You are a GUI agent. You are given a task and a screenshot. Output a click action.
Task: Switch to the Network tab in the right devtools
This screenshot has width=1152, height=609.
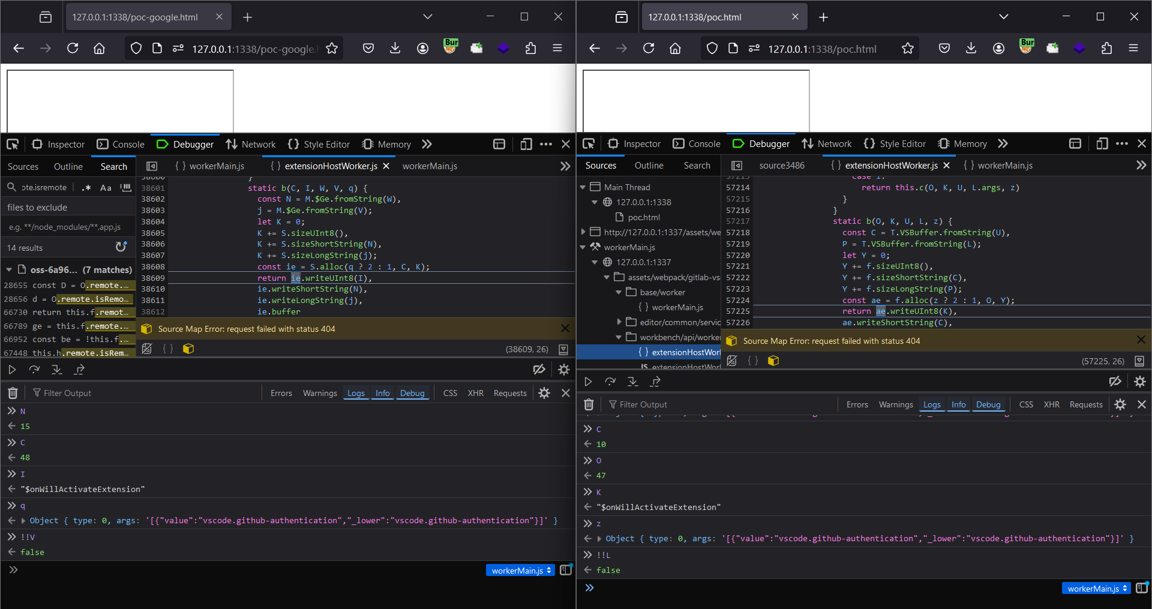coord(827,143)
